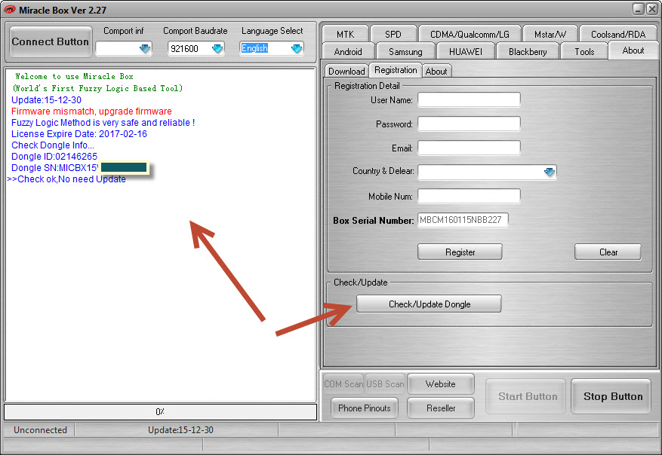This screenshot has height=455, width=662.
Task: Switch to the HUAWEI tab
Action: pos(466,51)
